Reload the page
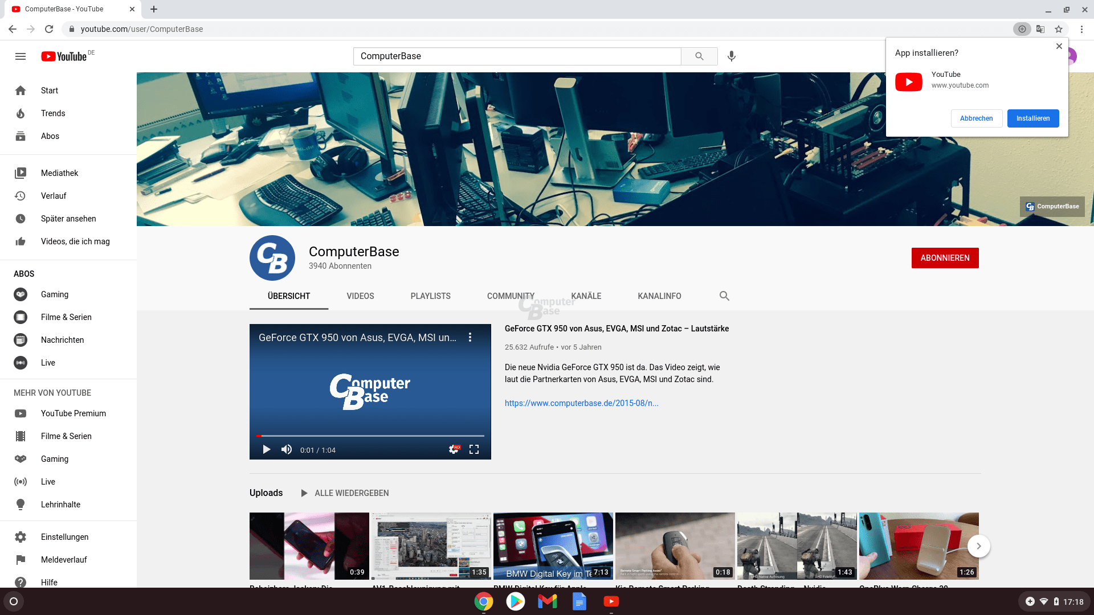 (x=49, y=29)
